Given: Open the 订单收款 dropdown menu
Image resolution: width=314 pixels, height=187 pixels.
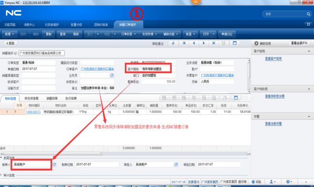Looking at the screenshot, I should click(128, 34).
